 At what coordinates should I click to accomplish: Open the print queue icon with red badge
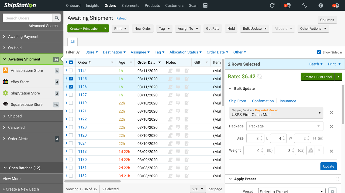[287, 5]
